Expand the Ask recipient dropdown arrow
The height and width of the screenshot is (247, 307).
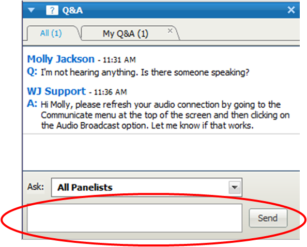pos(235,187)
